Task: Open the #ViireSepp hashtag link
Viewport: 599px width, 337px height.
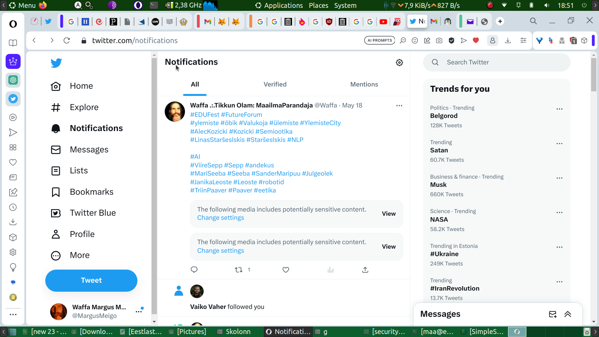Action: (206, 165)
